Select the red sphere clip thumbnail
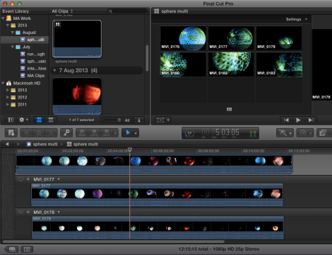 (77, 96)
